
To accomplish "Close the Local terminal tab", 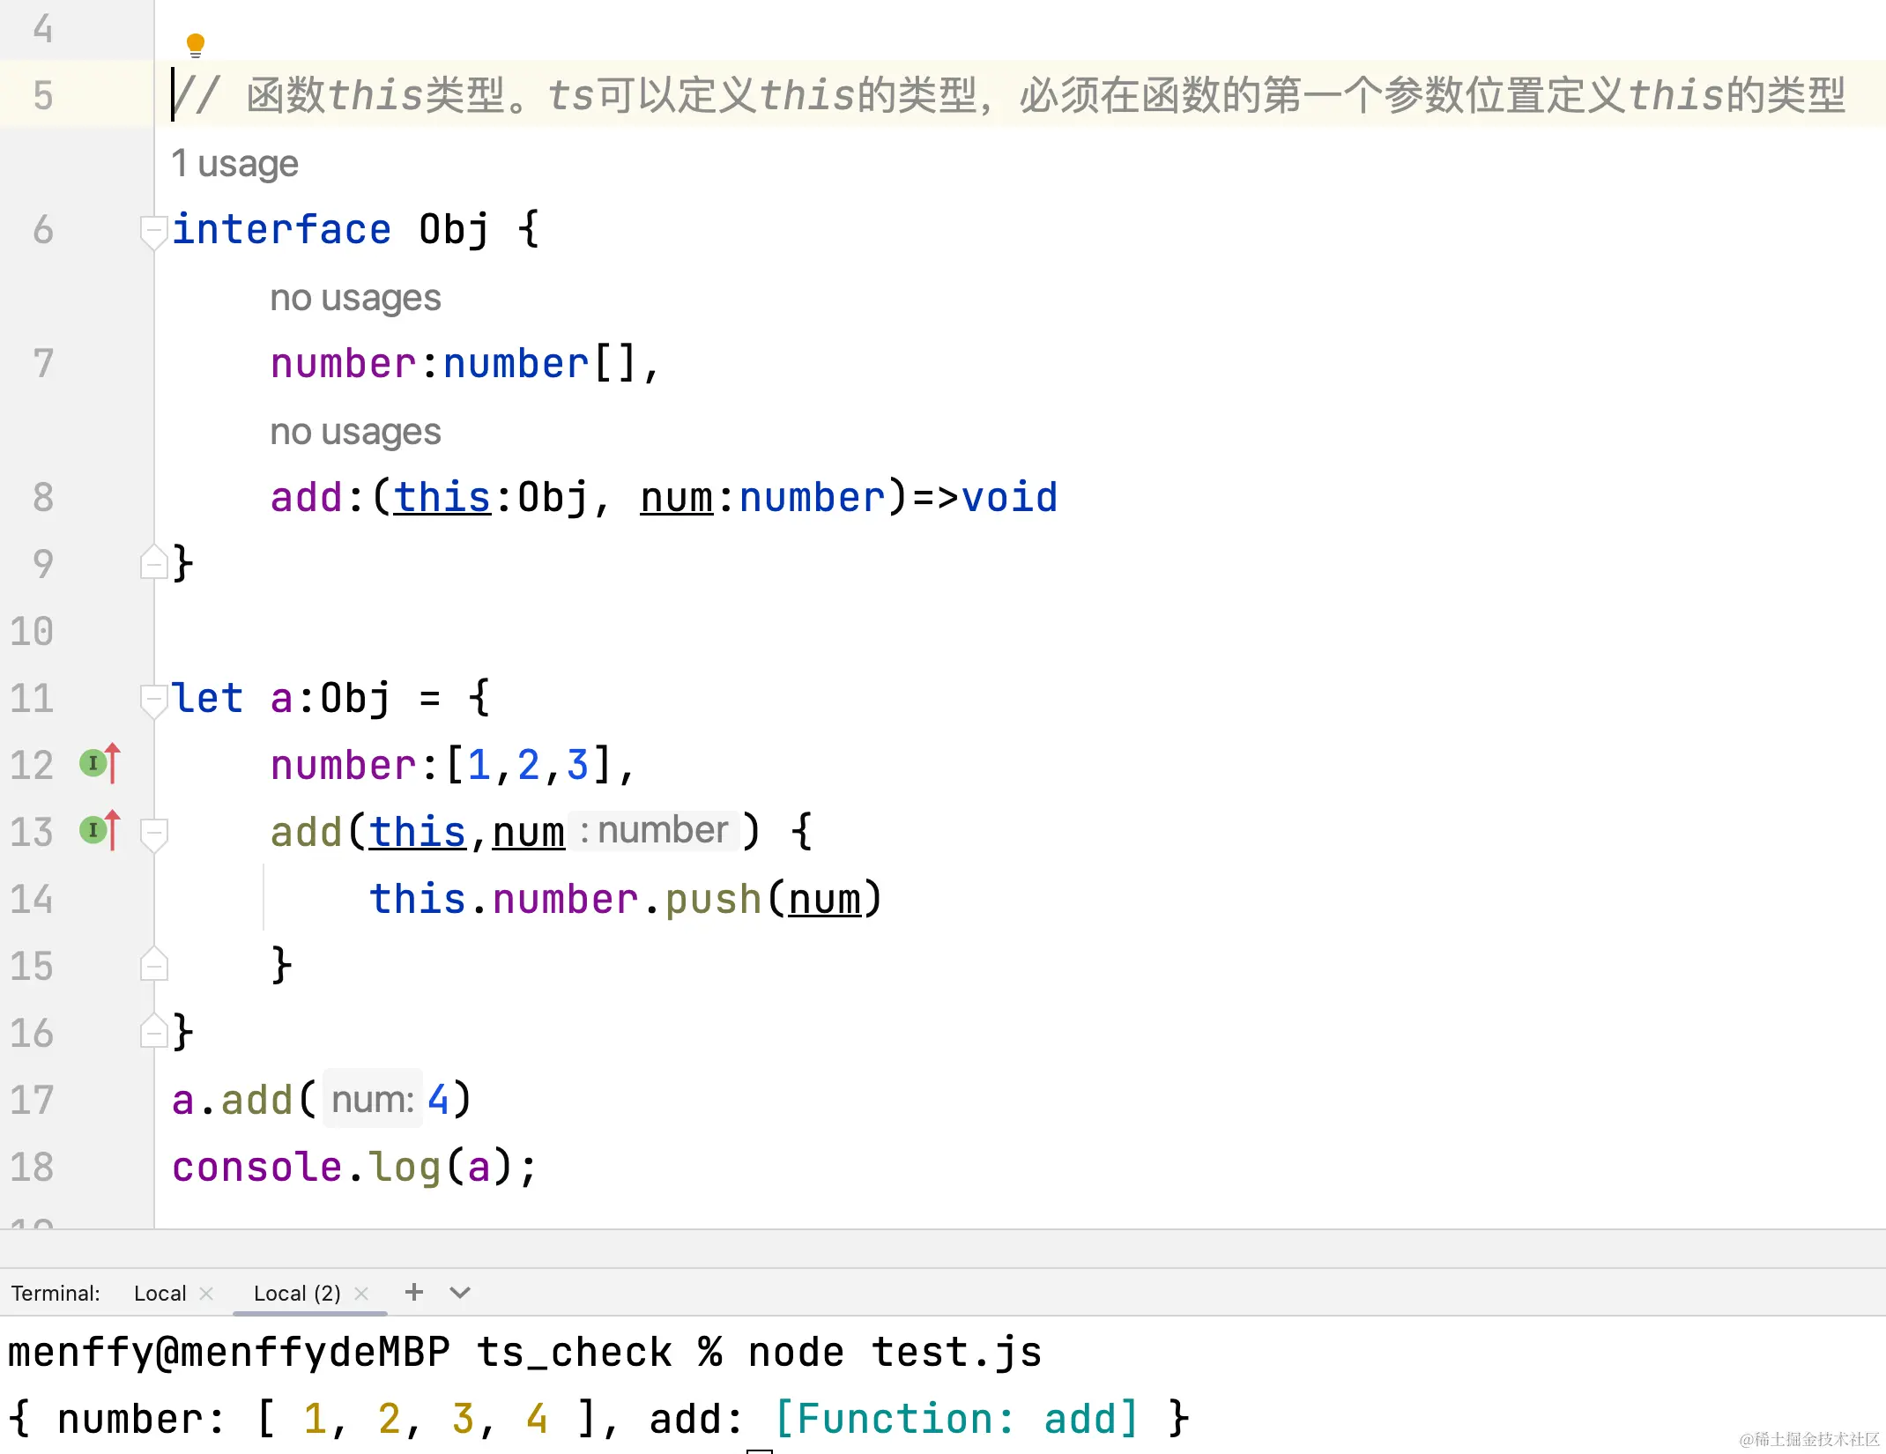I will tap(206, 1294).
